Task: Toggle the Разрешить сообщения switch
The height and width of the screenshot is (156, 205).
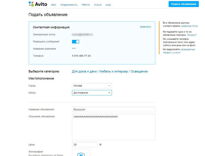Action: [76, 42]
